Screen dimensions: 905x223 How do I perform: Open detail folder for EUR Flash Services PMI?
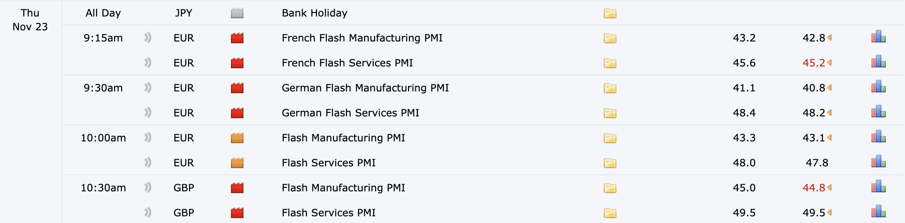(x=610, y=163)
